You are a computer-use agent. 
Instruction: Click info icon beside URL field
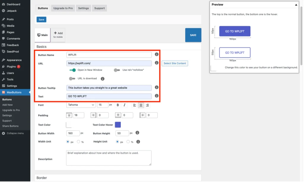(157, 63)
